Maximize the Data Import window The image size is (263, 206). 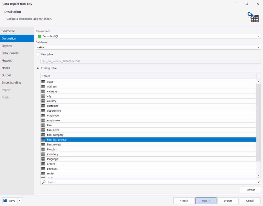point(247,4)
